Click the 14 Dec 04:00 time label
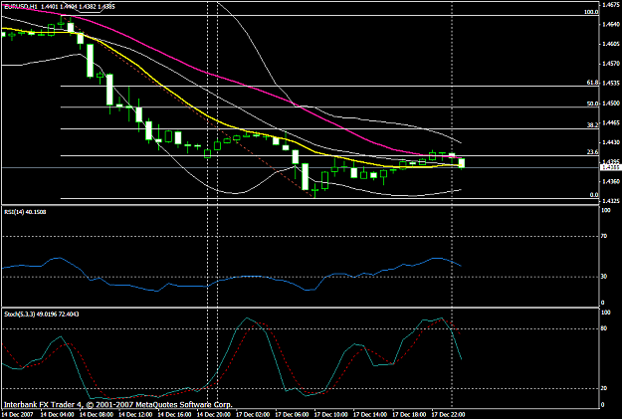Viewport: 622px width, 419px height. pos(57,414)
